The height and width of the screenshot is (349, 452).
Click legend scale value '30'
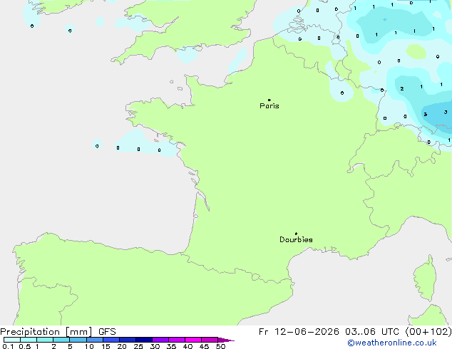(x=155, y=346)
